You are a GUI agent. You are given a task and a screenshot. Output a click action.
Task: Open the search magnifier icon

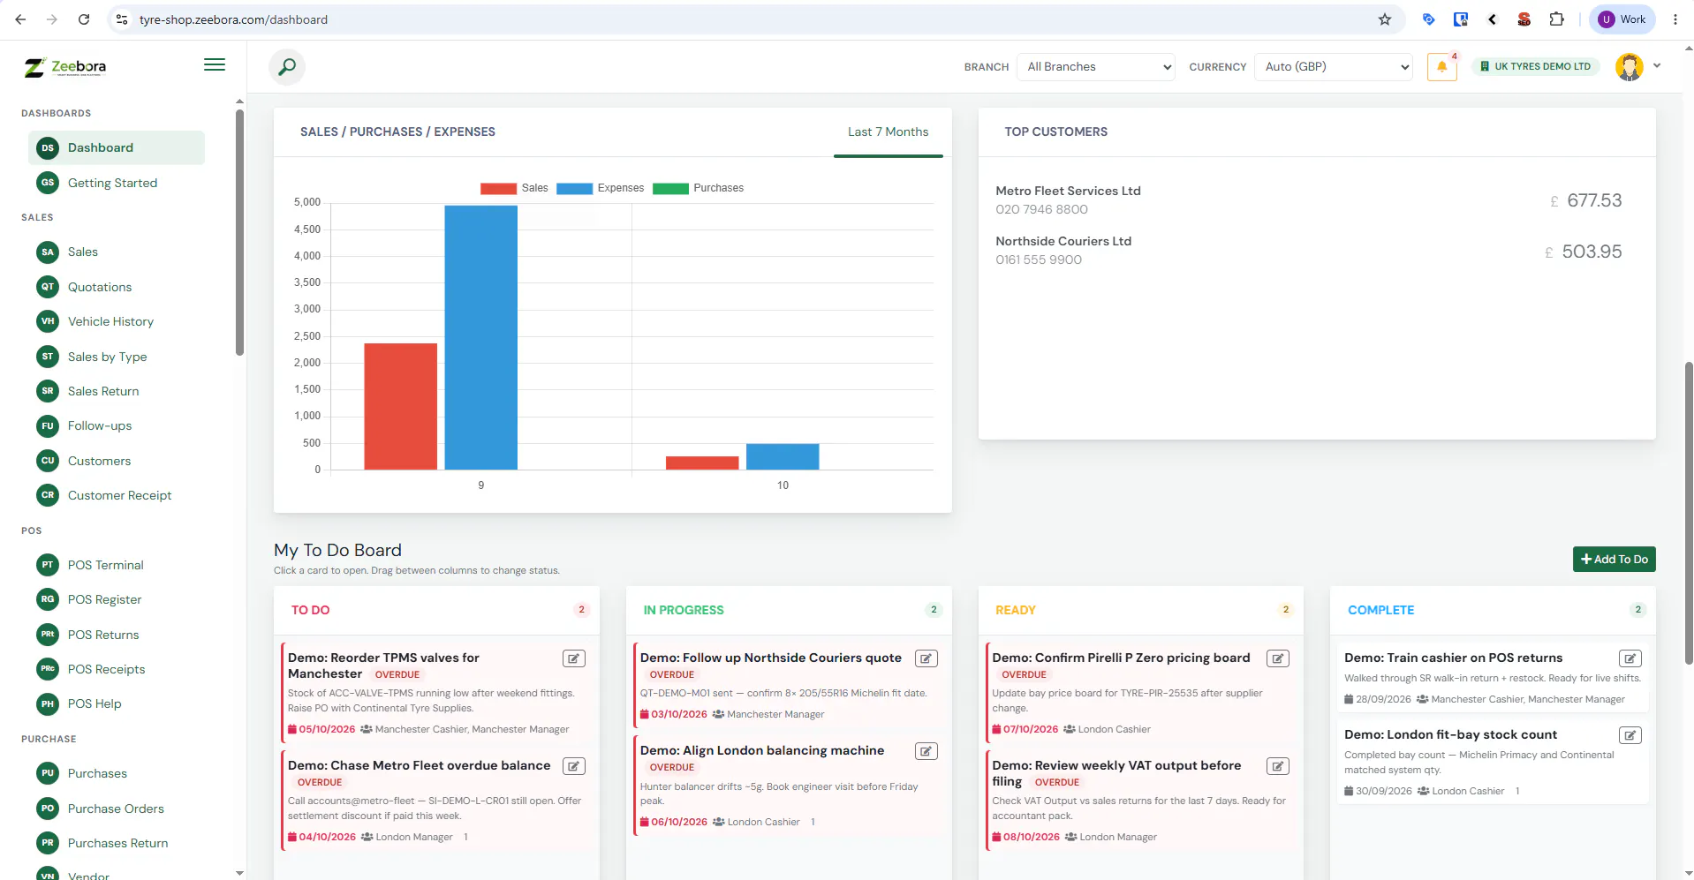point(287,67)
